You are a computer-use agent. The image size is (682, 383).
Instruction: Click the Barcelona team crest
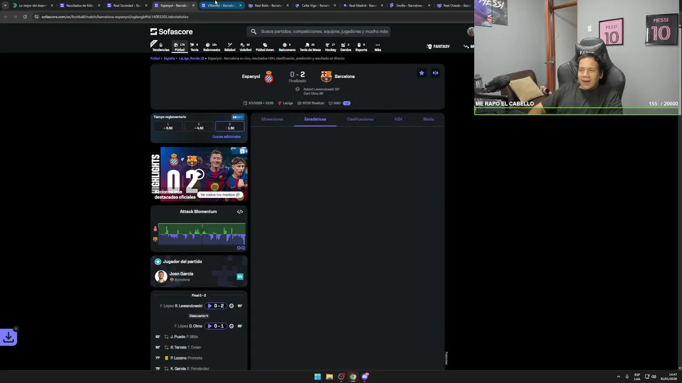(326, 76)
